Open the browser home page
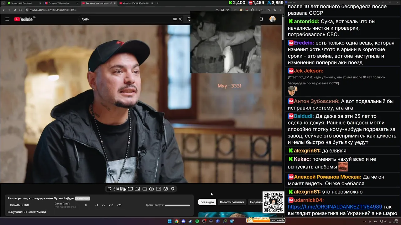 [20, 10]
